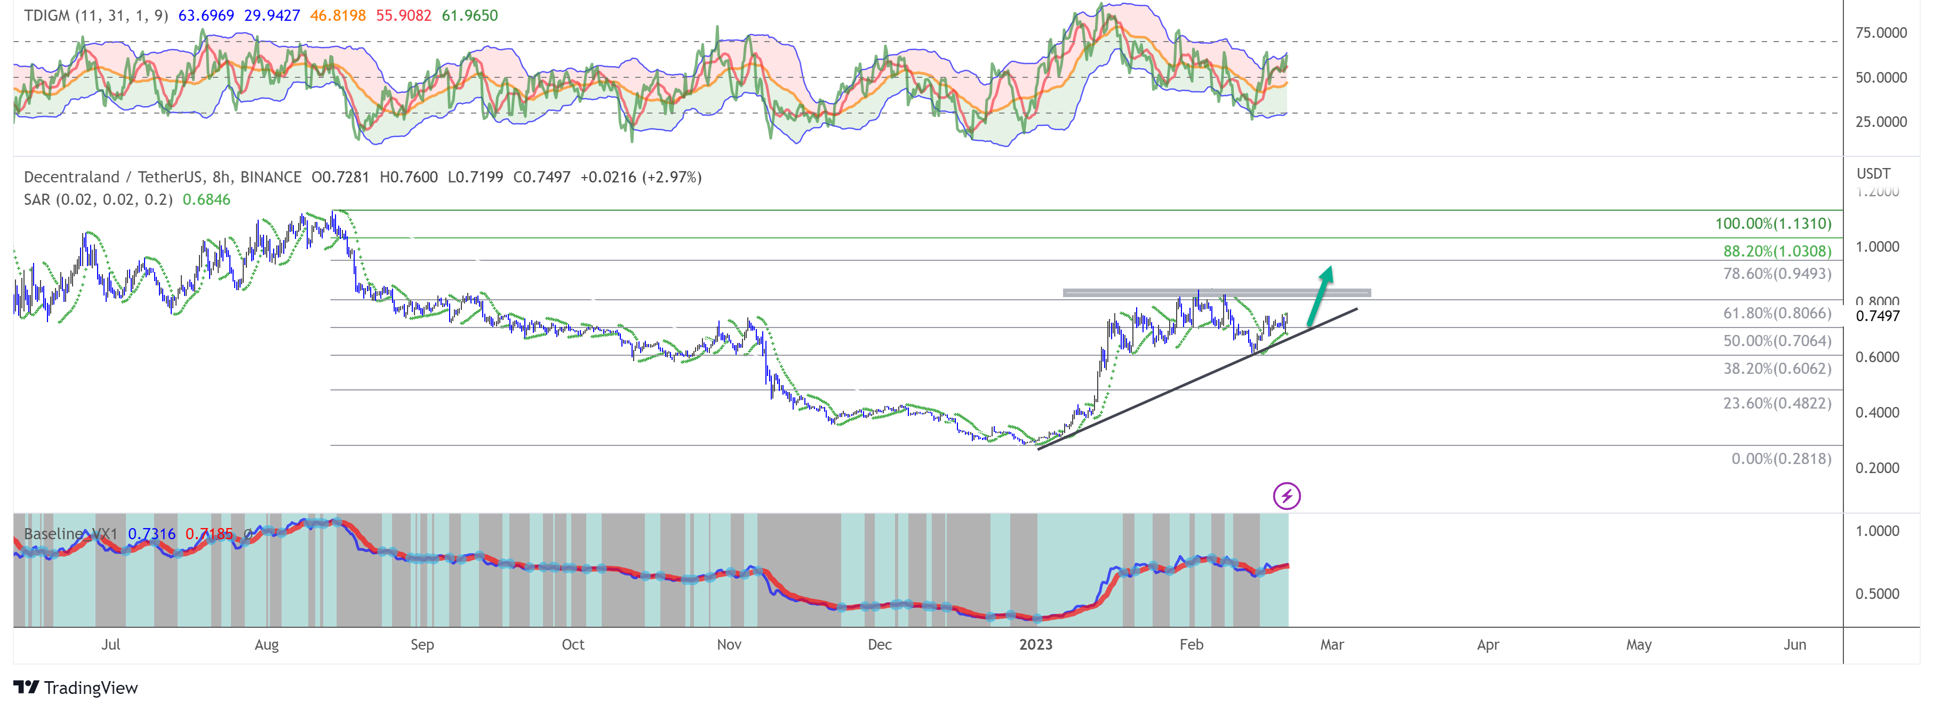This screenshot has height=711, width=1933.
Task: Click the Aug label on time axis
Action: pos(266,645)
